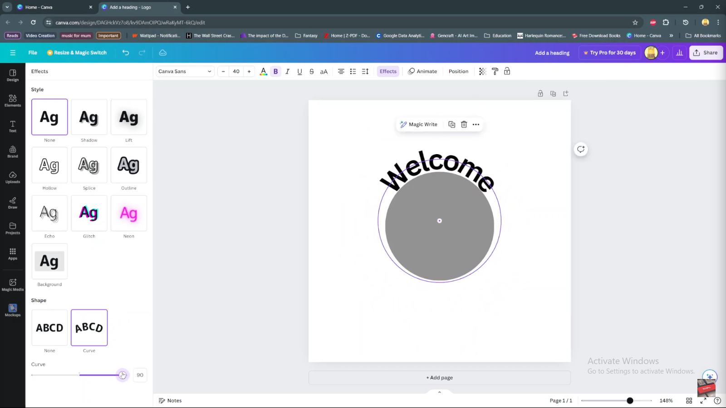Delete the selected text element

[464, 124]
